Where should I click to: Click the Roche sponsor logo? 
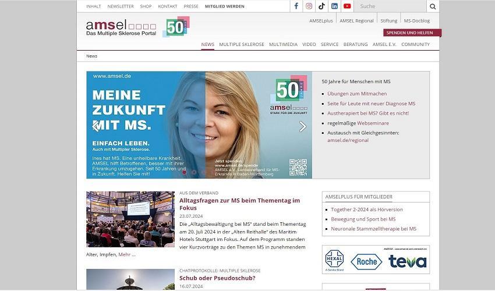(x=366, y=262)
